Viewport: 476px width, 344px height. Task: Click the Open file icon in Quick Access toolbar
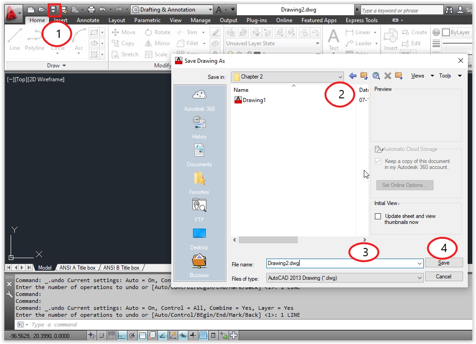point(42,10)
